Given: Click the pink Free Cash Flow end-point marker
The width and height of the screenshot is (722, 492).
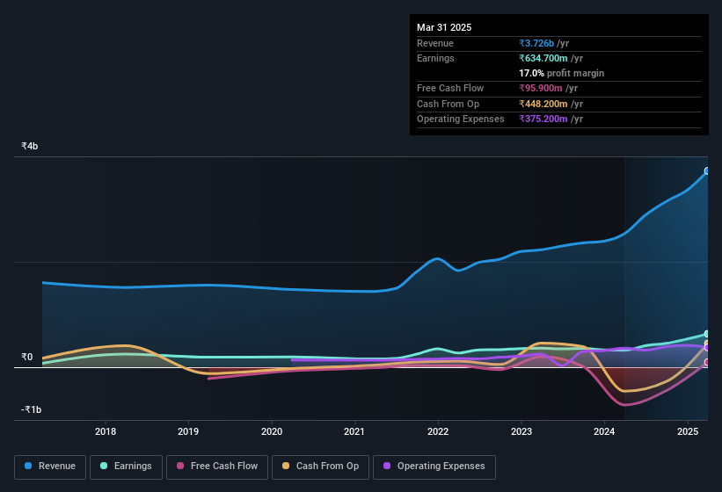Looking at the screenshot, I should (x=707, y=362).
